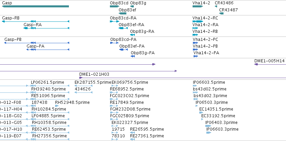286x141 pixels.
Task: Select the LP06261.5prime EST label
Action: tap(47, 82)
